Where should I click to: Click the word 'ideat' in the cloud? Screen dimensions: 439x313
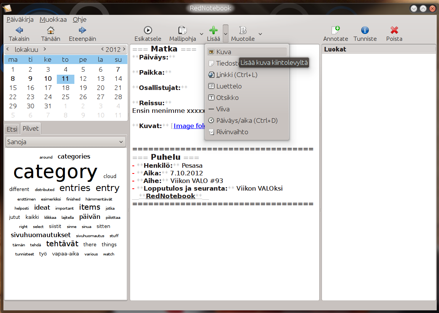(x=42, y=207)
